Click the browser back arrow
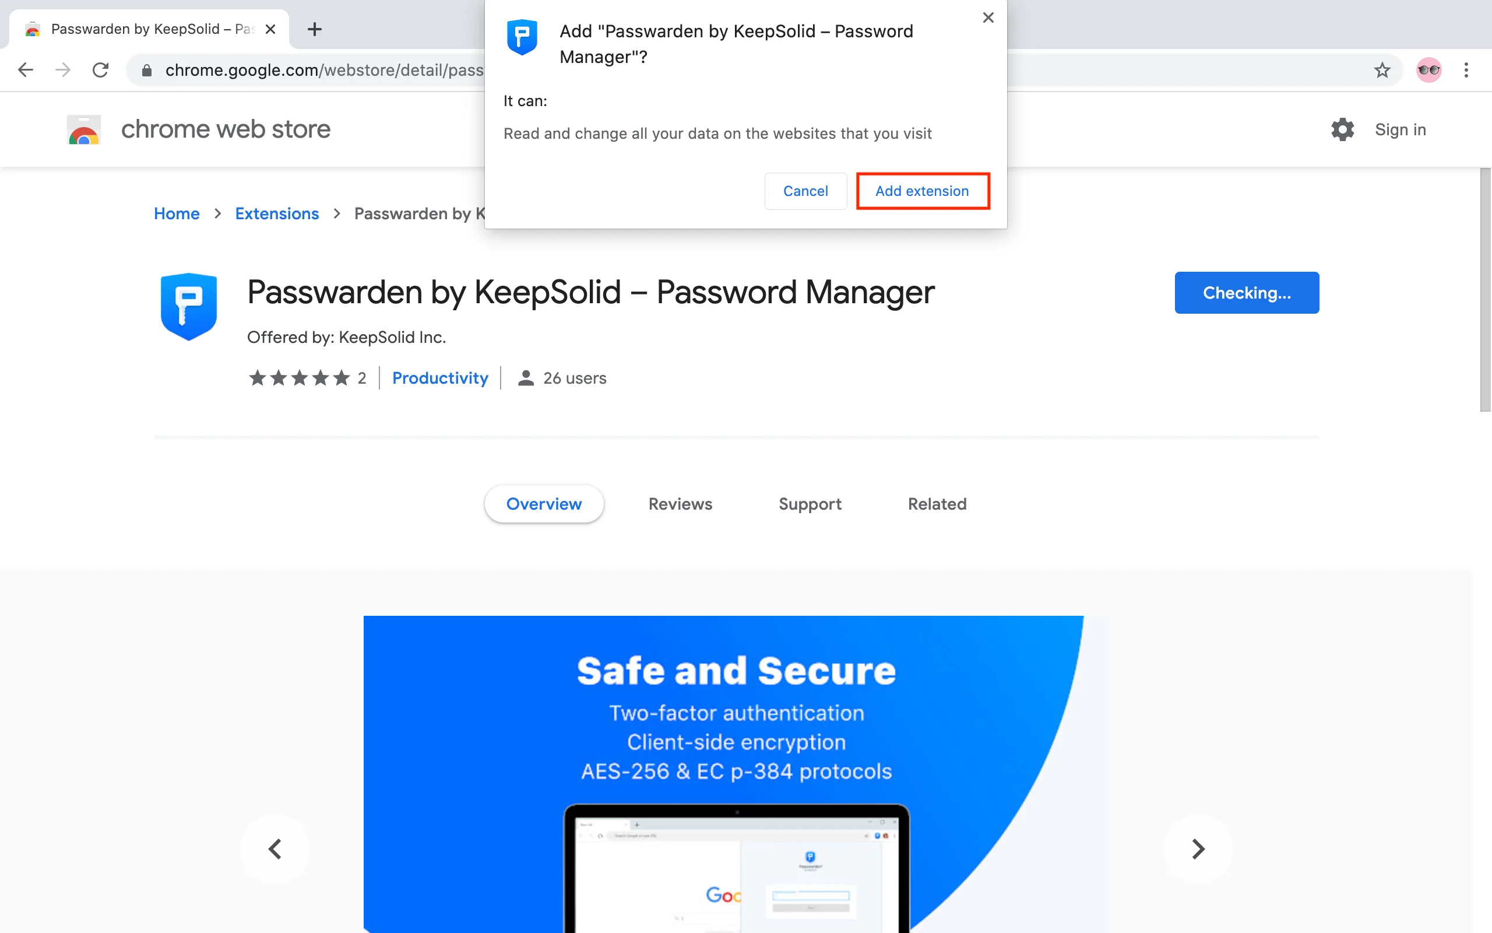The image size is (1492, 933). click(x=25, y=70)
